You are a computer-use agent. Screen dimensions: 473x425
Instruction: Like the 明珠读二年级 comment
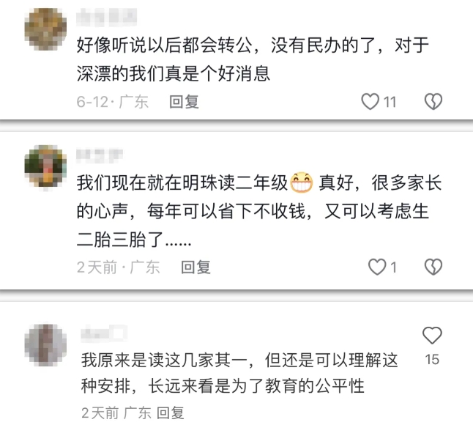377,267
